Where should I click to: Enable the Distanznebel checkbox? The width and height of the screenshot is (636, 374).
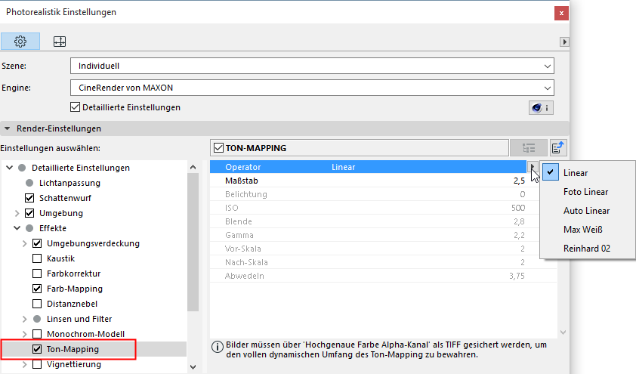click(x=37, y=304)
